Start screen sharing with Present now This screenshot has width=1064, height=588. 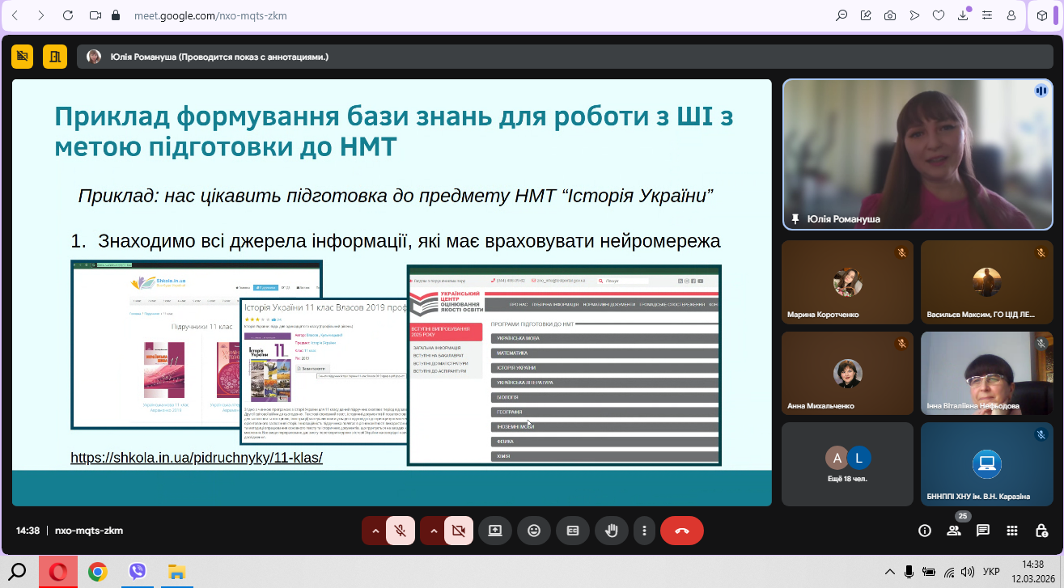tap(494, 531)
